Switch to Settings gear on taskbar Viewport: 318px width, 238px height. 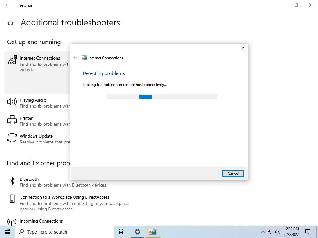(138, 232)
